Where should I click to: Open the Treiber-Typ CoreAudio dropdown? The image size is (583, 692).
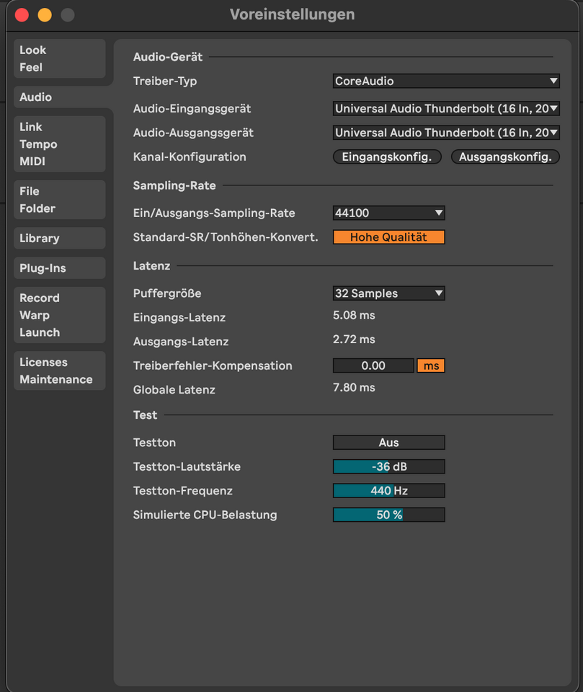tap(446, 81)
